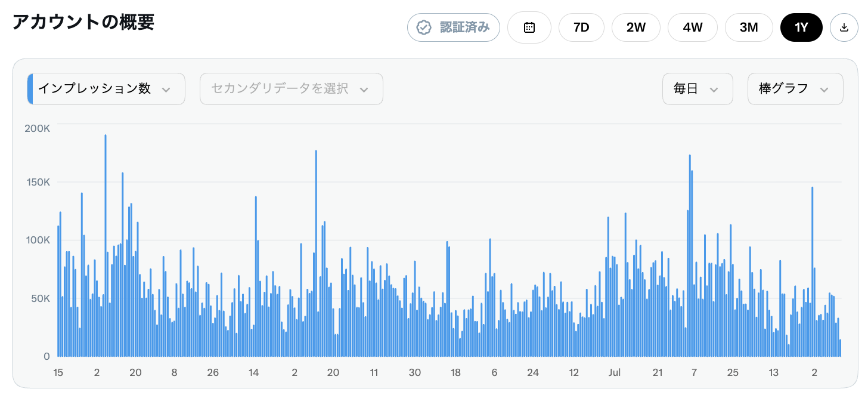Open the 毎日 interval dropdown
868x398 pixels.
click(x=697, y=89)
